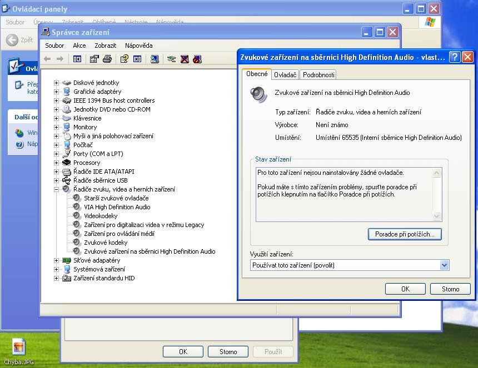Expand the Porty (COM a LPT) node
This screenshot has width=478, height=368.
[56, 154]
